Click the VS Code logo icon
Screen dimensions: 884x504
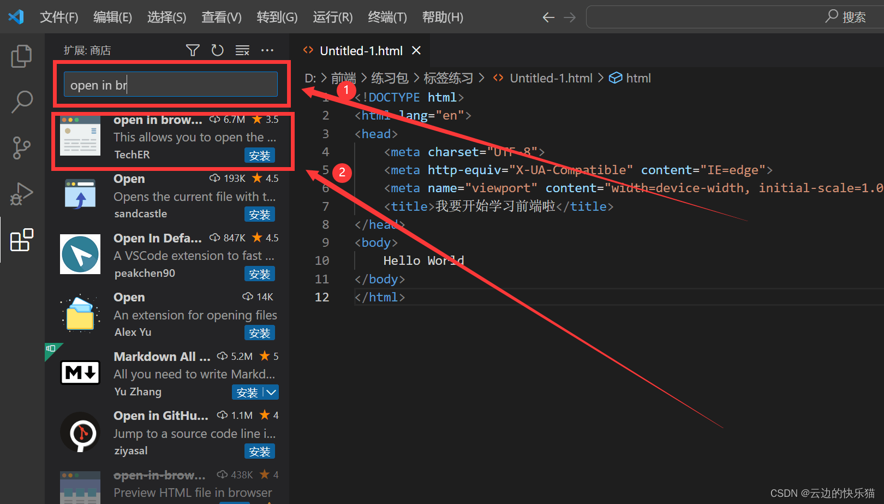click(16, 17)
